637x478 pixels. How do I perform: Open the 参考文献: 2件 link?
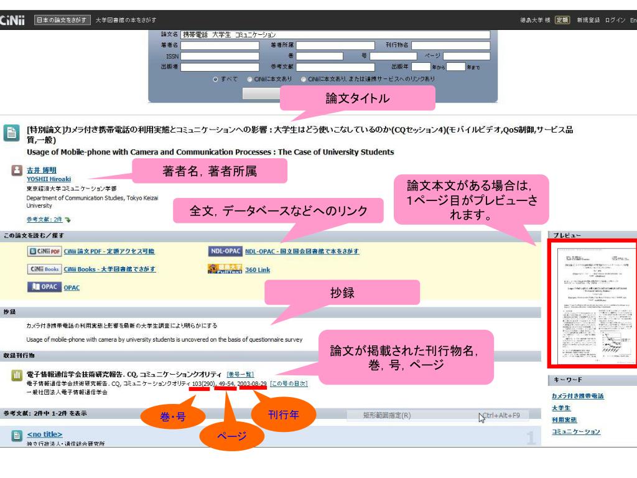click(45, 220)
